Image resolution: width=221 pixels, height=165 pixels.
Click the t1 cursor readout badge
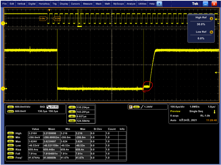71,107
